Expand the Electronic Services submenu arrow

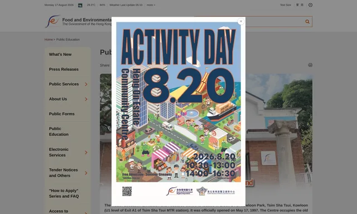click(86, 152)
